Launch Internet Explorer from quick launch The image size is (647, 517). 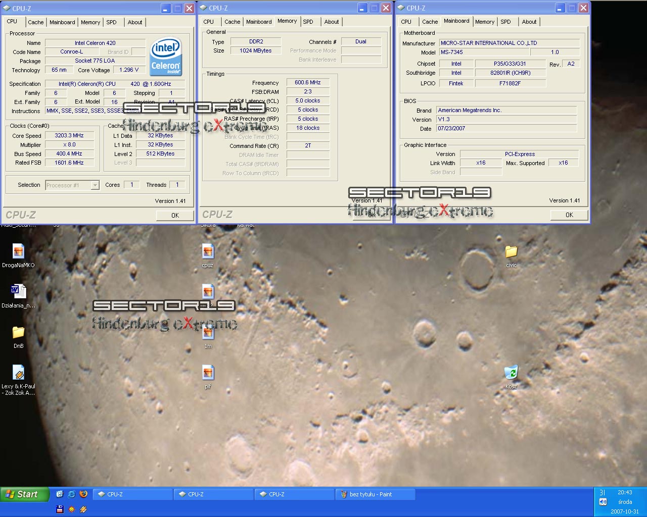[x=71, y=494]
